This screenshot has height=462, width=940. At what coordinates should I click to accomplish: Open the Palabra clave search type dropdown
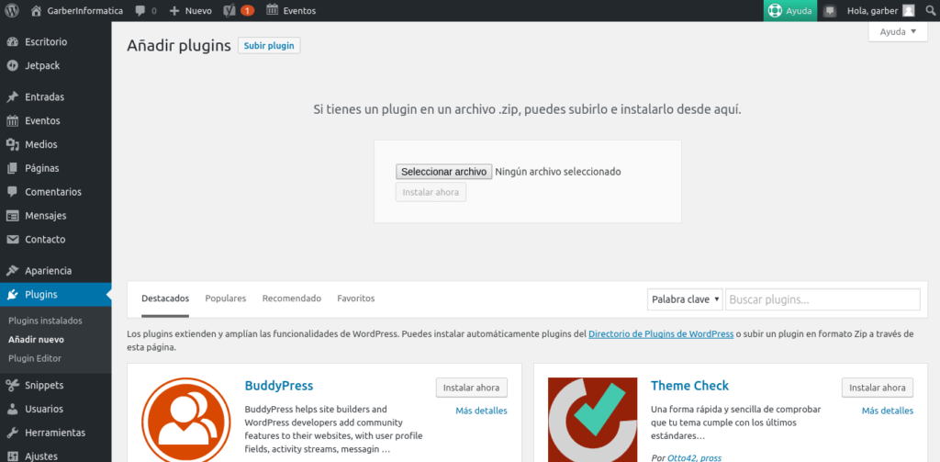tap(685, 299)
